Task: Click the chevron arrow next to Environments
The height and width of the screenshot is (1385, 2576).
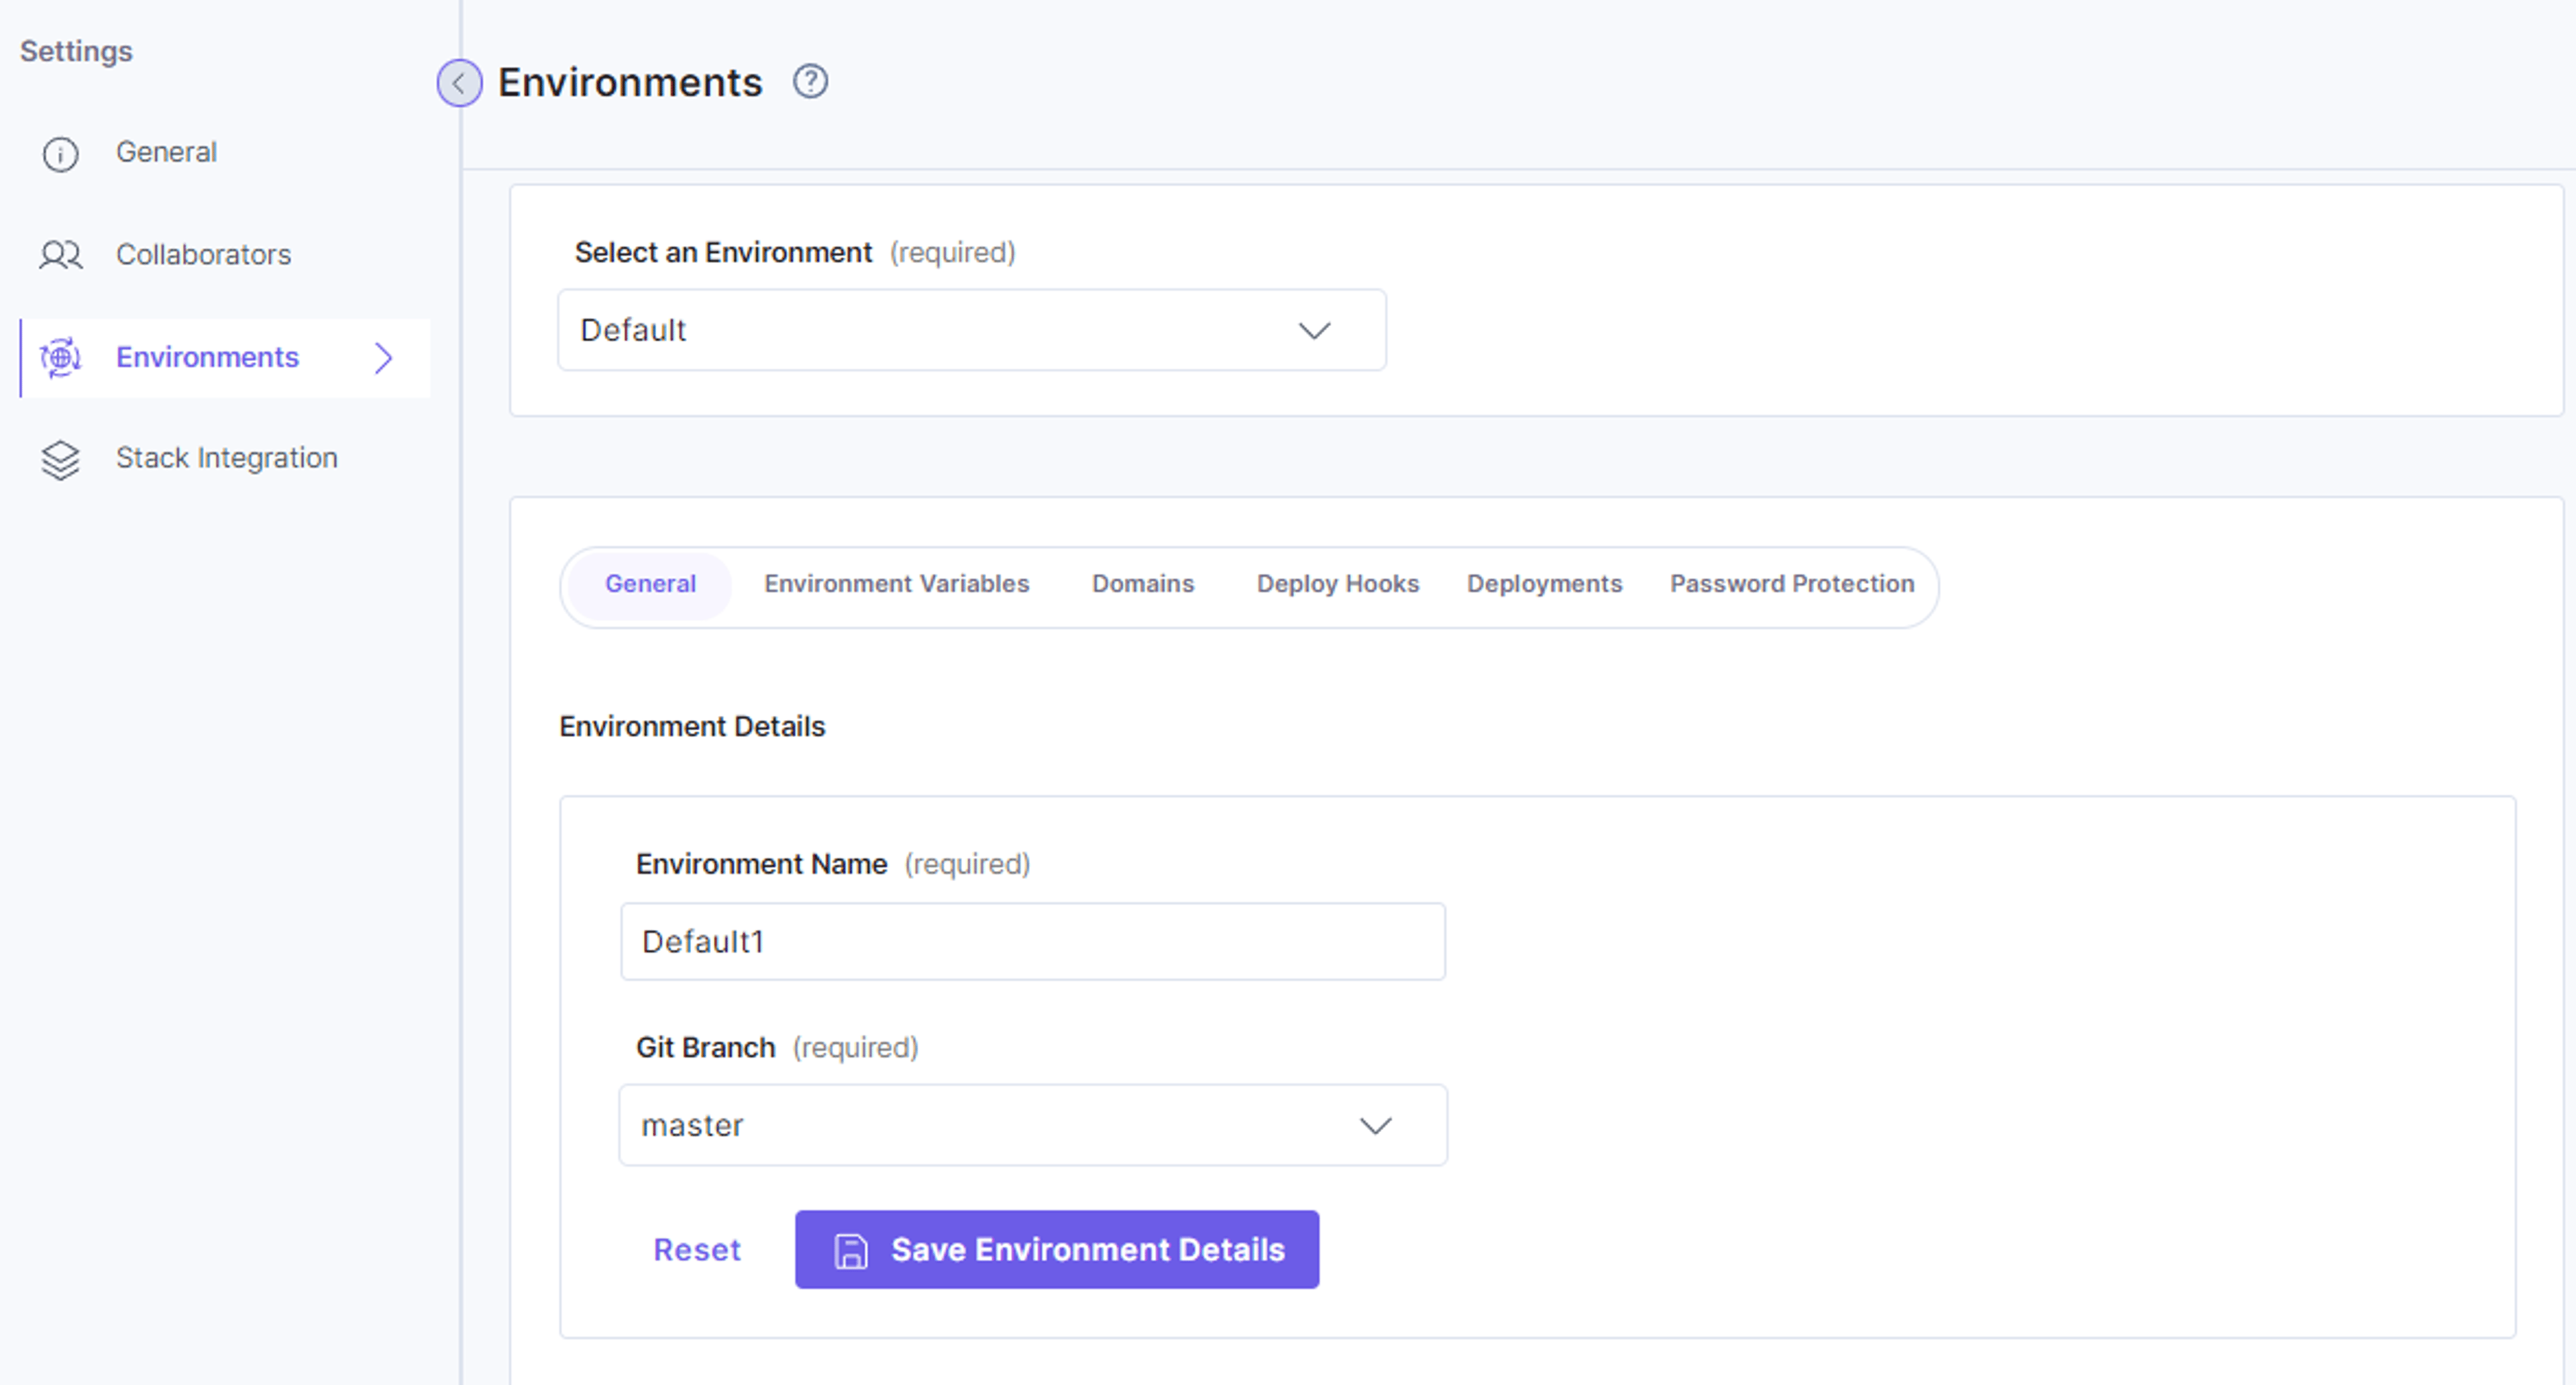Action: coord(384,358)
